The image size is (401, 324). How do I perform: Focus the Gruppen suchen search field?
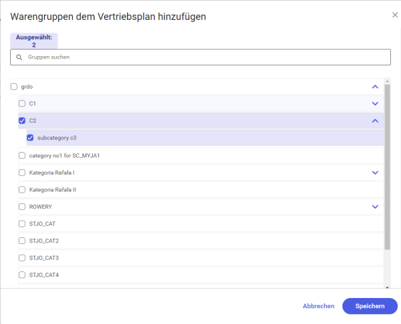(200, 57)
